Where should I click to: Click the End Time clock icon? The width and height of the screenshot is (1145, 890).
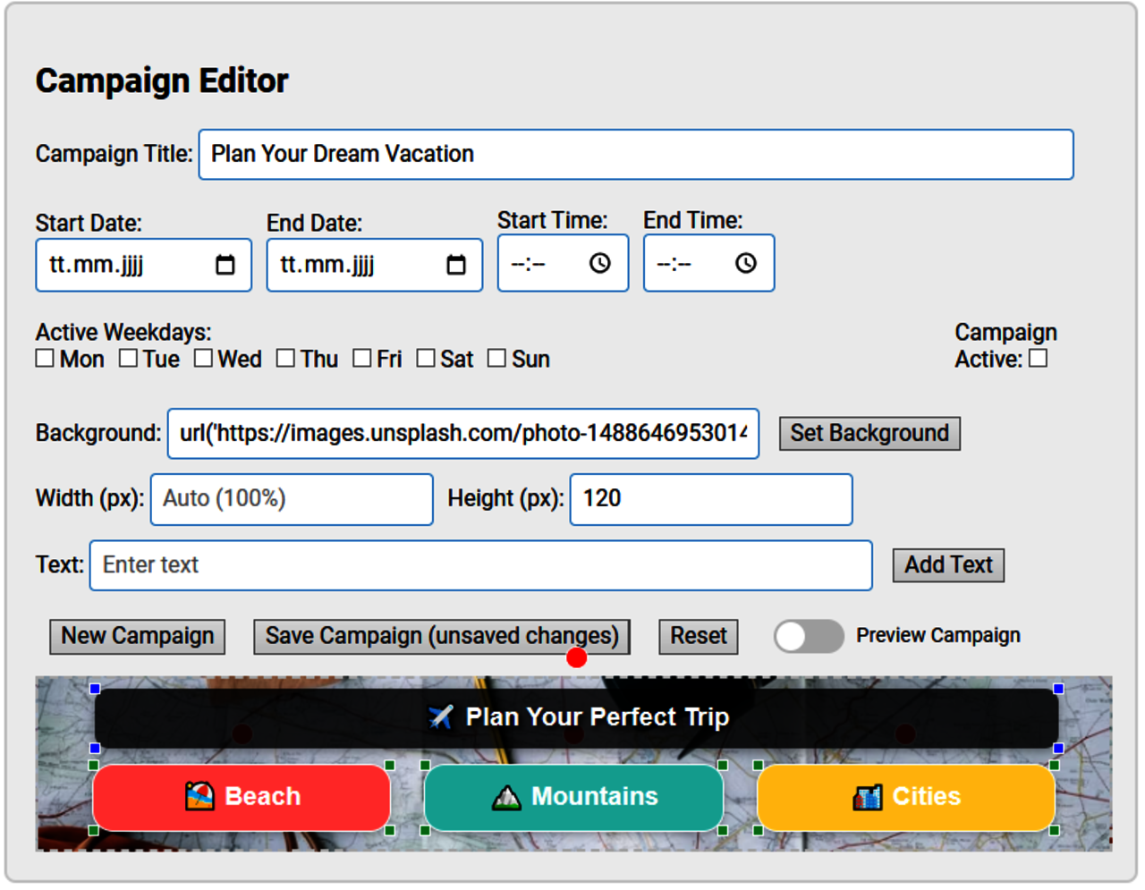click(x=745, y=263)
